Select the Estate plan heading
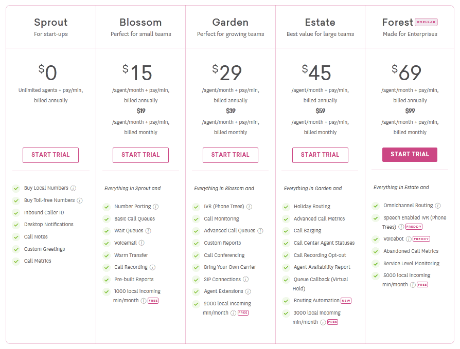This screenshot has width=460, height=349. pyautogui.click(x=320, y=22)
